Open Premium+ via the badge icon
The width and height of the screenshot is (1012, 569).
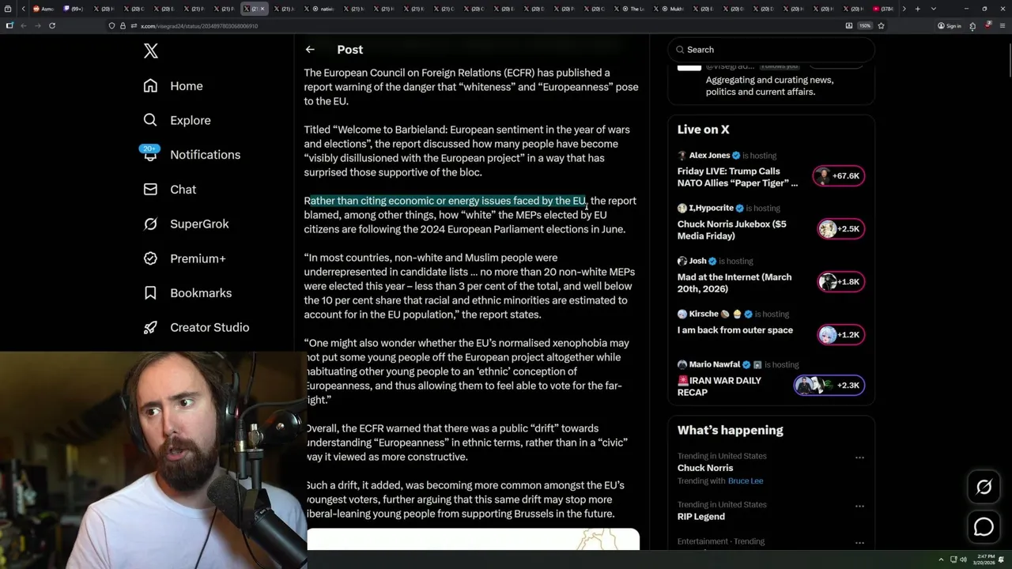coord(150,258)
